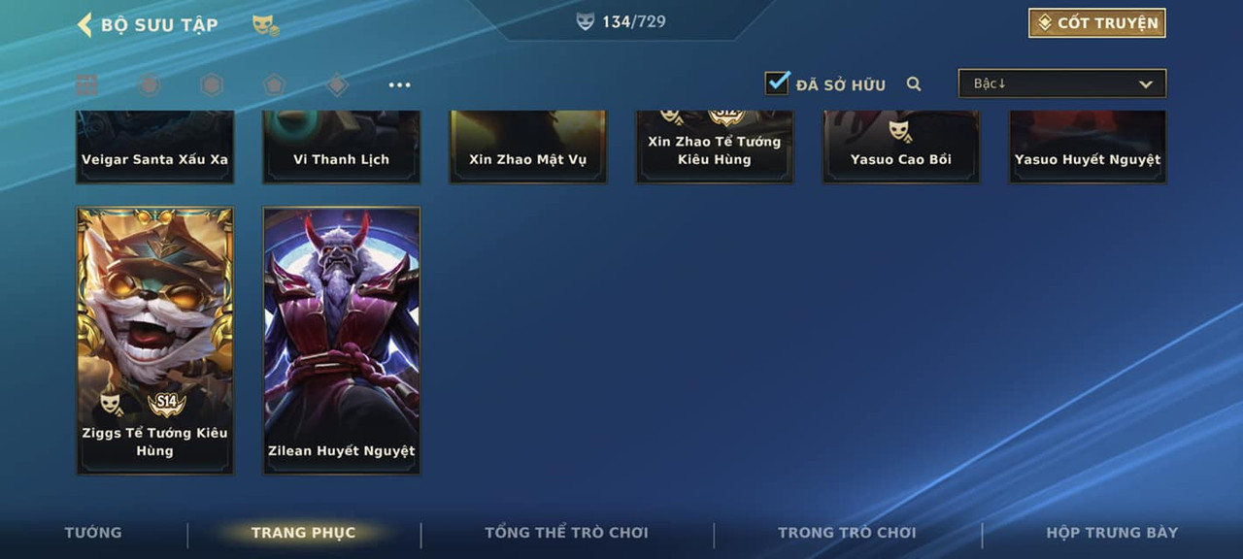
Task: Expand the sort list using the chevron arrow
Action: tap(1146, 84)
